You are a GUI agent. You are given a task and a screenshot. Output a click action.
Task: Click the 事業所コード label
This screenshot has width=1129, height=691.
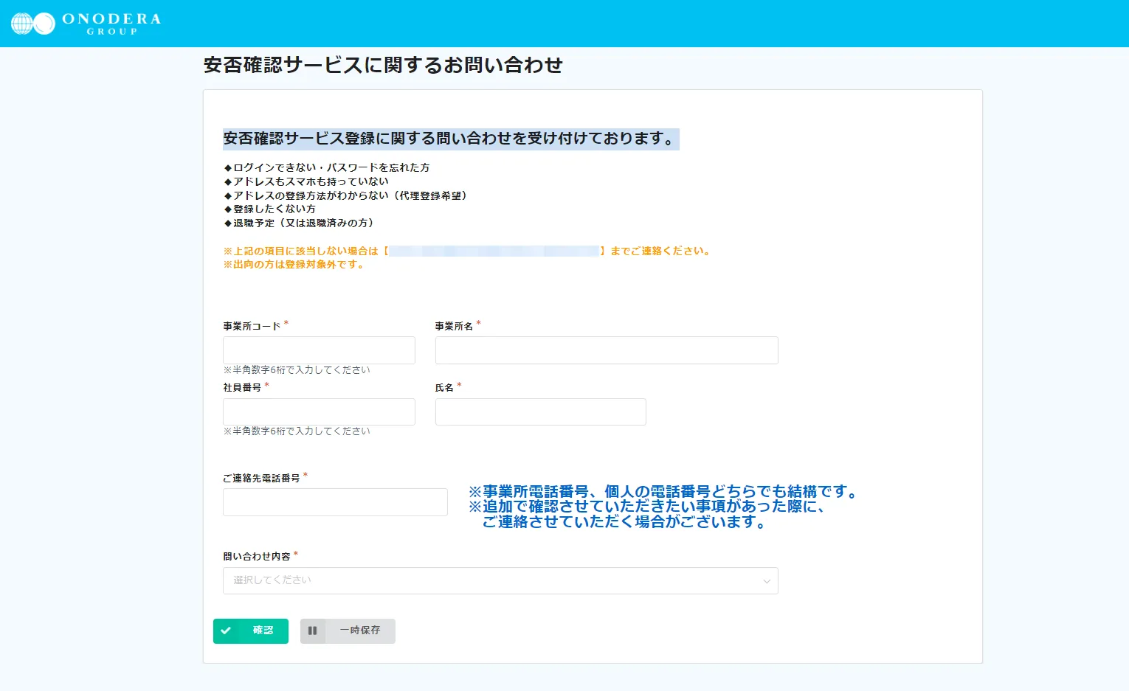[252, 326]
